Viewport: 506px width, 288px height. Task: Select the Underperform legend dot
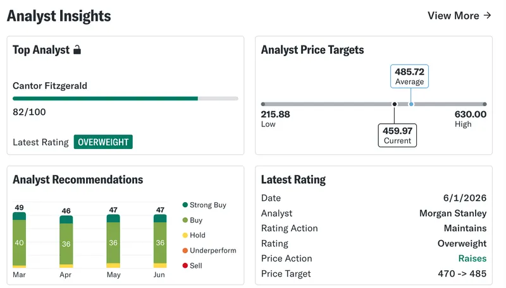point(185,250)
